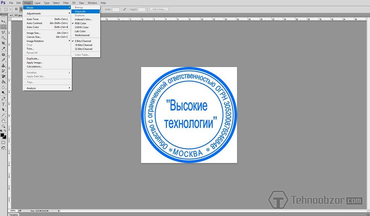Image resolution: width=370 pixels, height=216 pixels.
Task: Open the sc1_107.jpg document tab
Action: coord(16,15)
